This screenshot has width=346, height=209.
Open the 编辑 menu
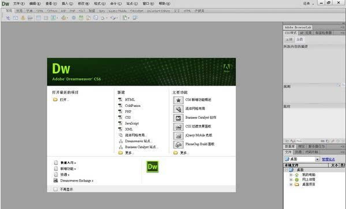click(x=35, y=3)
